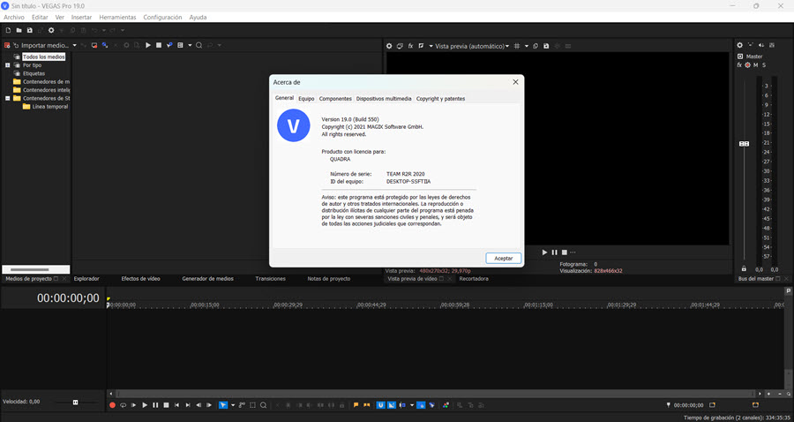
Task: Open the Insertar menu
Action: [81, 18]
